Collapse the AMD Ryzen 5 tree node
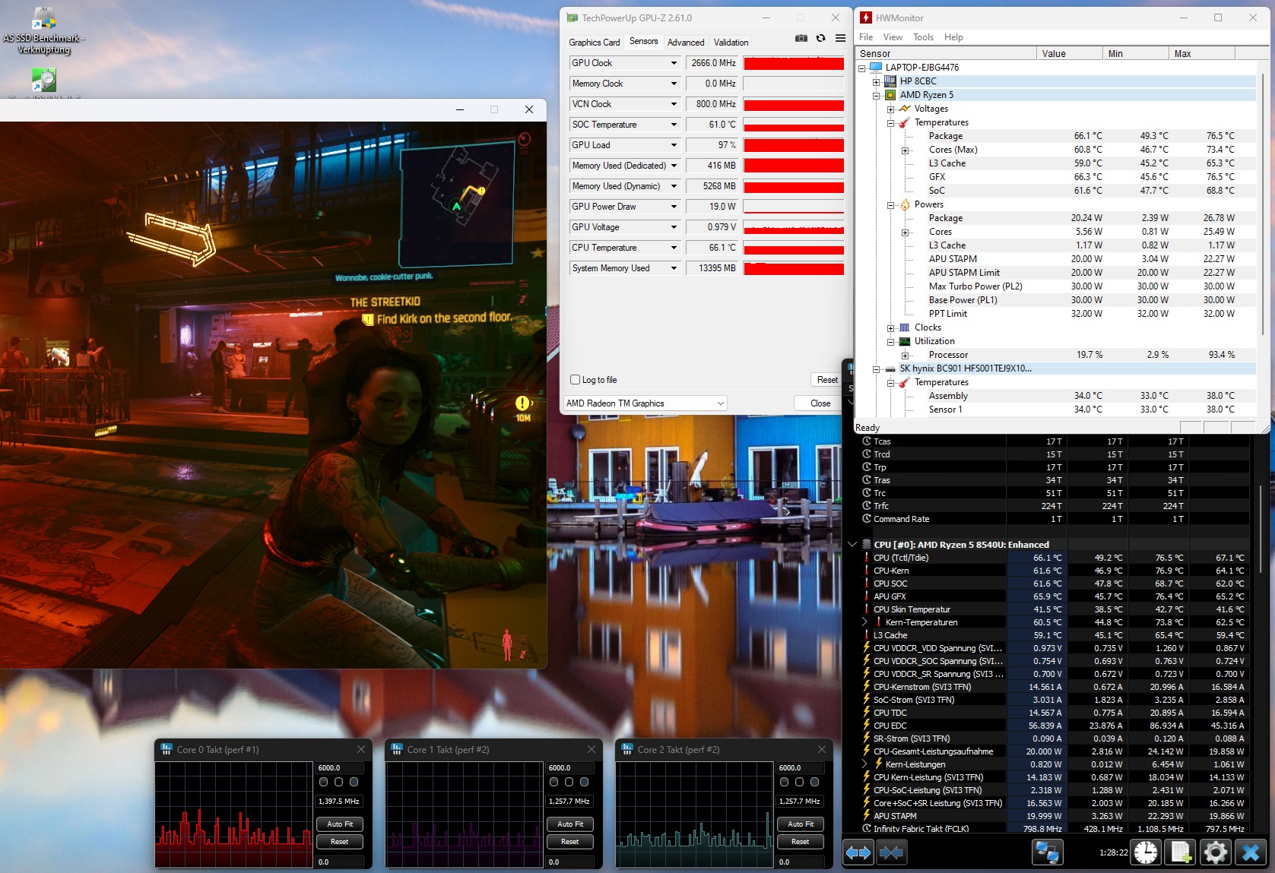Viewport: 1275px width, 873px height. point(877,95)
